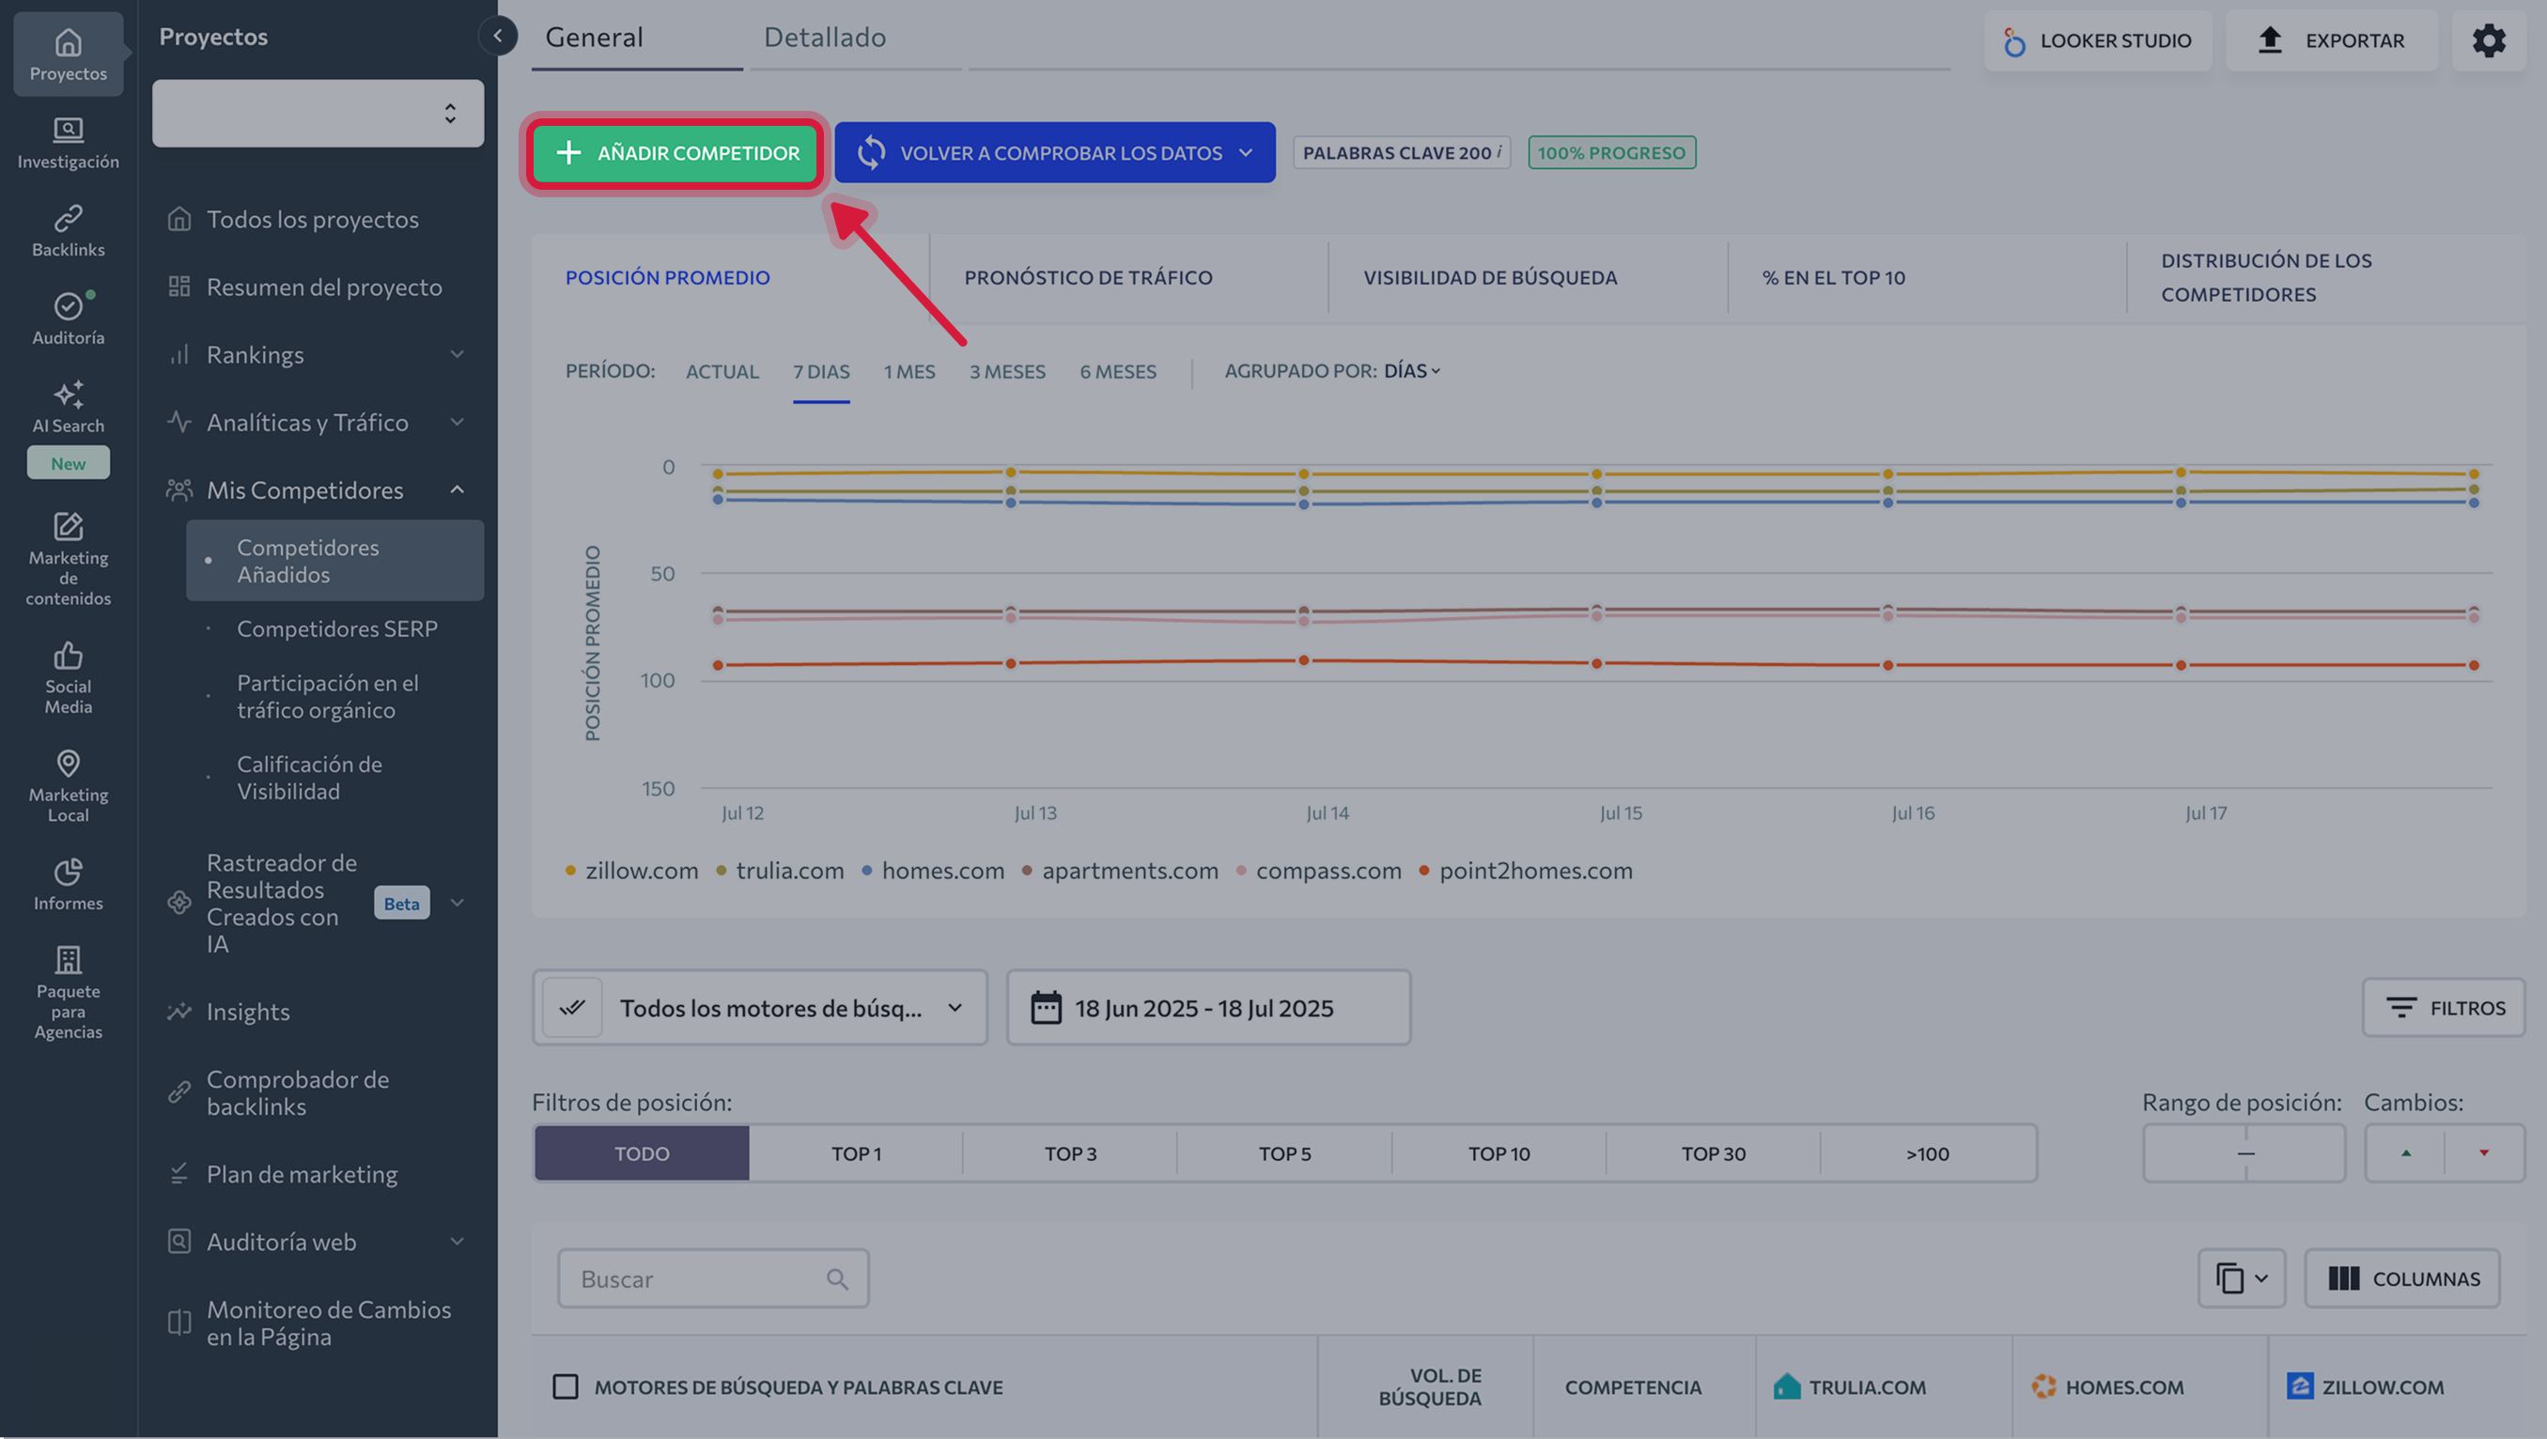Screen dimensions: 2547x1439
Task: Open % en el Top 10 chart tab
Action: click(1833, 278)
